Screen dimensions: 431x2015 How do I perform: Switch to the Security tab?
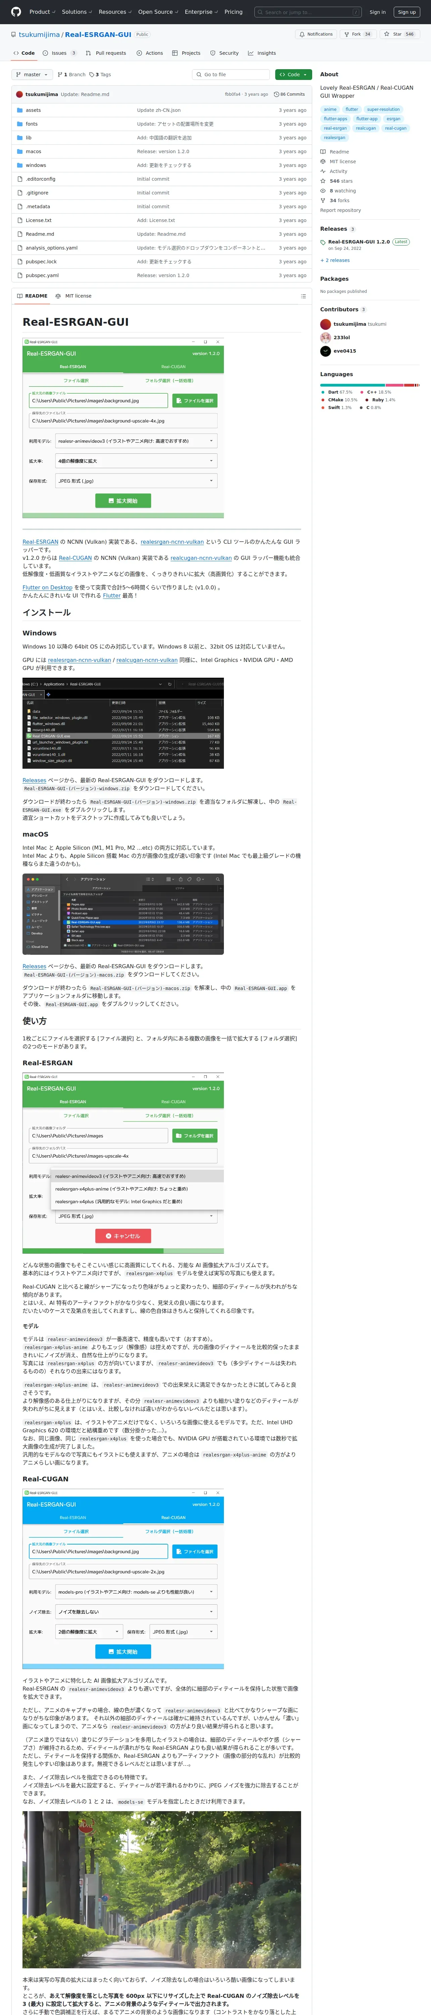coord(225,53)
